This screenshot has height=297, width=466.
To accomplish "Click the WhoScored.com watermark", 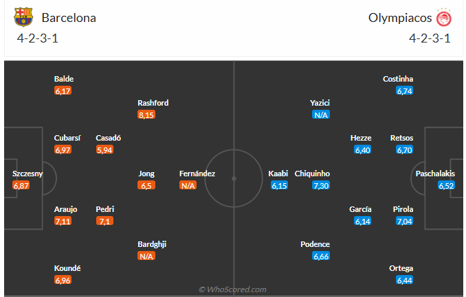I will point(232,289).
